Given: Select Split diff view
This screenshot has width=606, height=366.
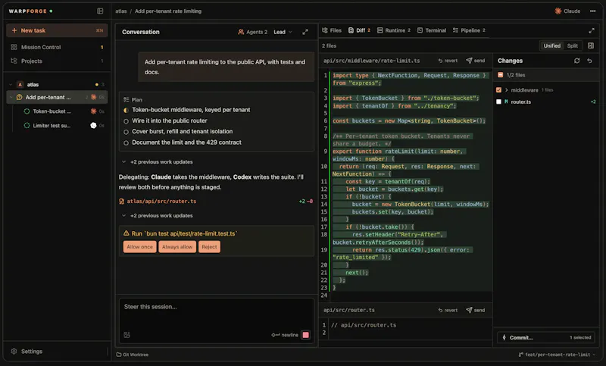Looking at the screenshot, I should point(573,46).
